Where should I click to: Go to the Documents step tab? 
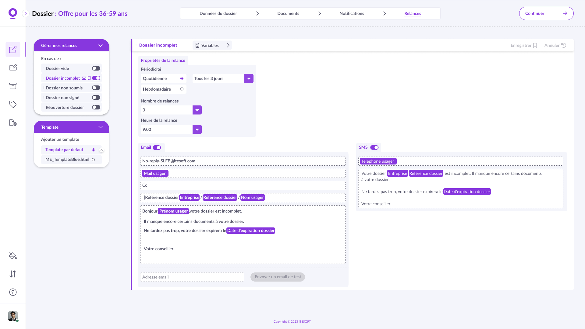pyautogui.click(x=288, y=13)
